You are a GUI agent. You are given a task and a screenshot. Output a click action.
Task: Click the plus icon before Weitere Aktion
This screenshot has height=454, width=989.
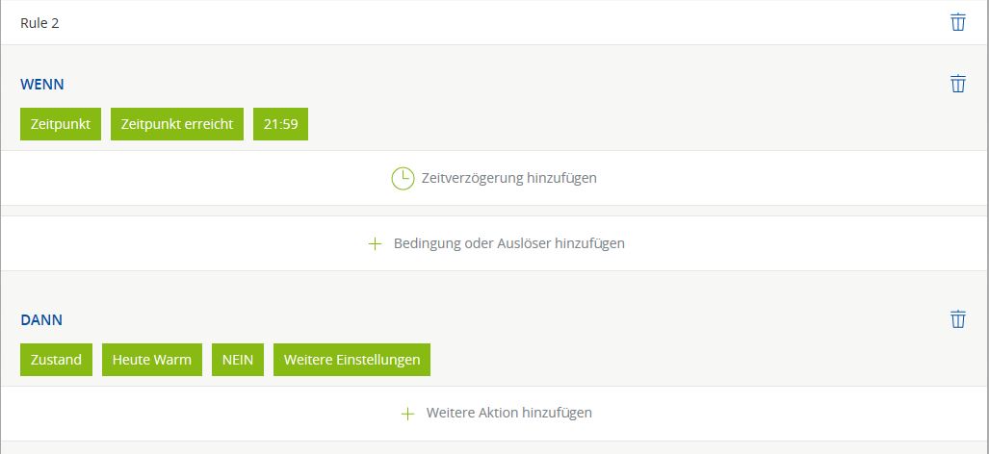pos(407,413)
